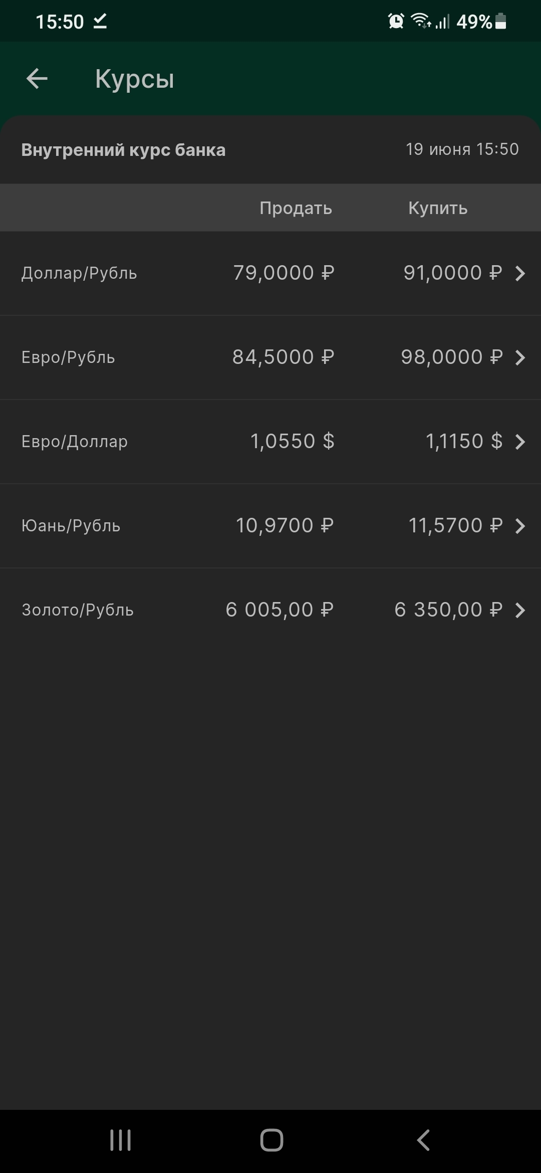Viewport: 541px width, 1173px height.
Task: Tap the alarm icon in status bar
Action: [396, 21]
